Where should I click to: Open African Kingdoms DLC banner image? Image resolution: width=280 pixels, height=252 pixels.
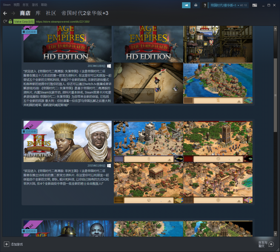67,141
